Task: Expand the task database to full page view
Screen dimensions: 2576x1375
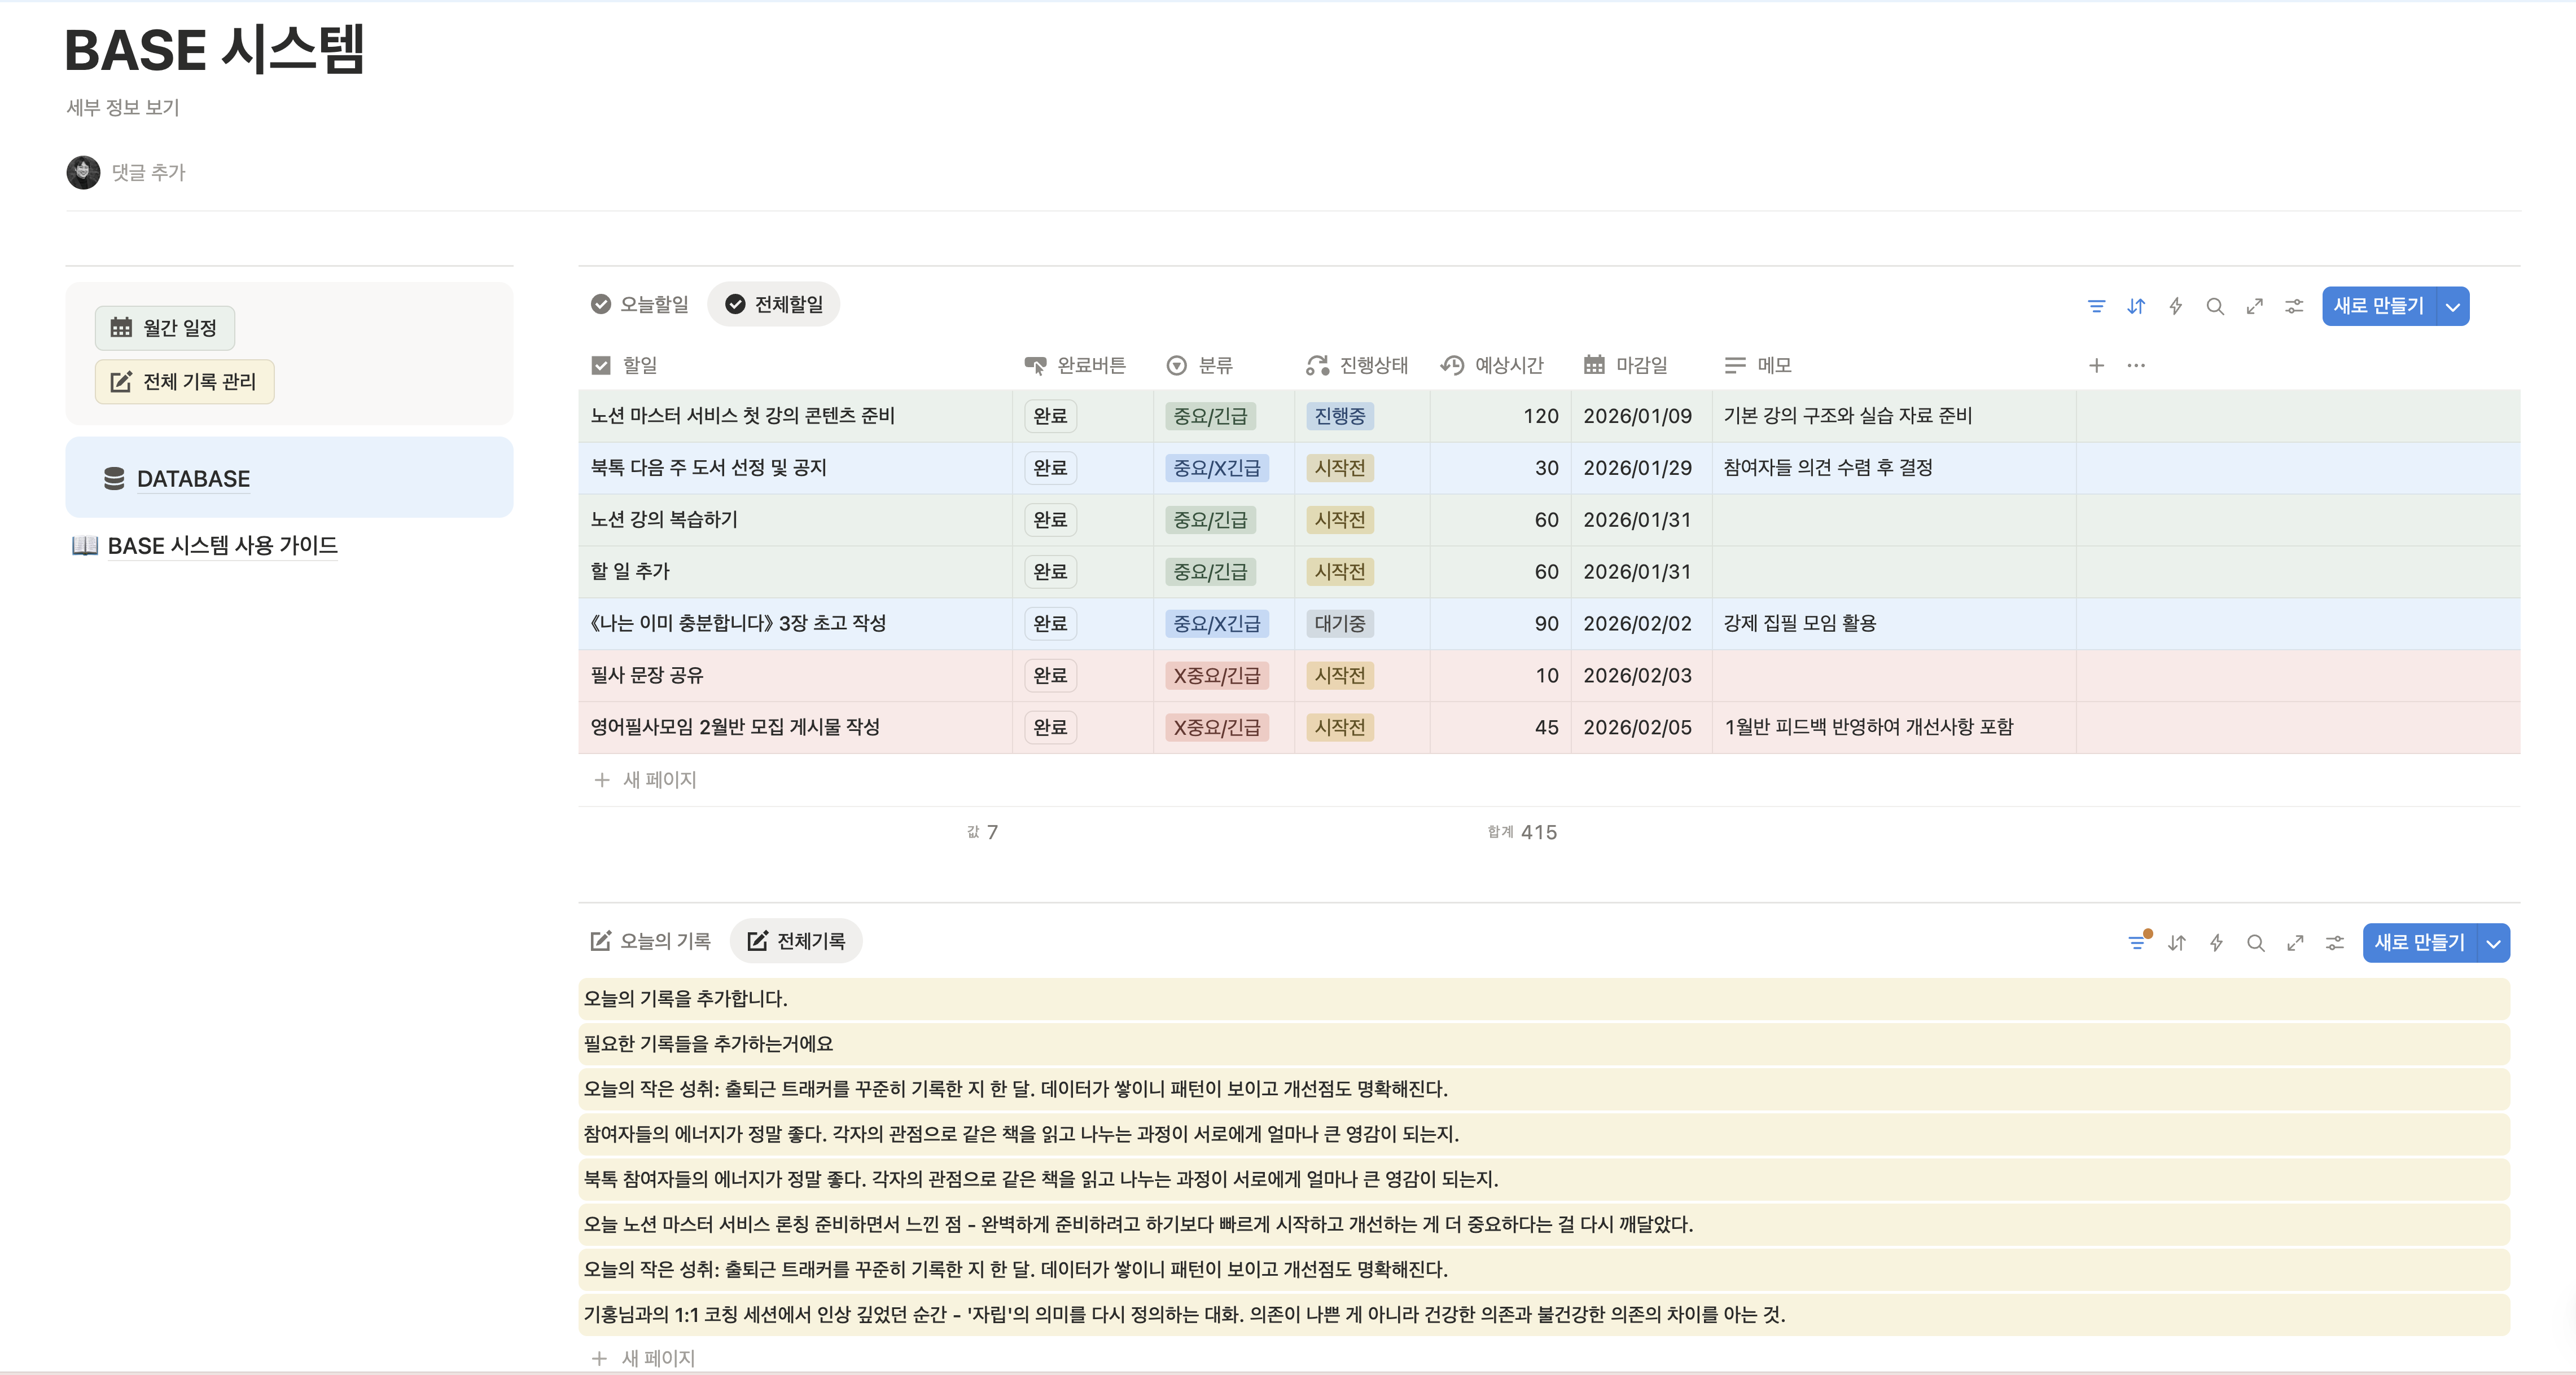Action: pyautogui.click(x=2255, y=307)
